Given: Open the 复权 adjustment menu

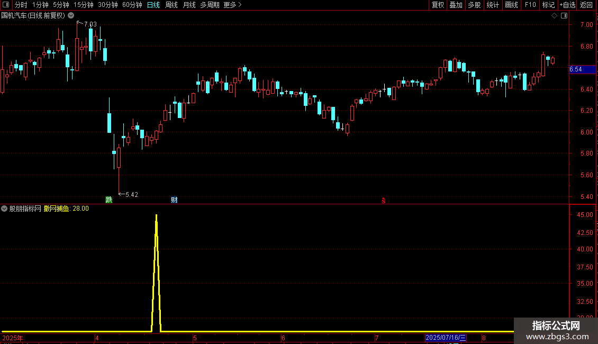Looking at the screenshot, I should click(438, 5).
